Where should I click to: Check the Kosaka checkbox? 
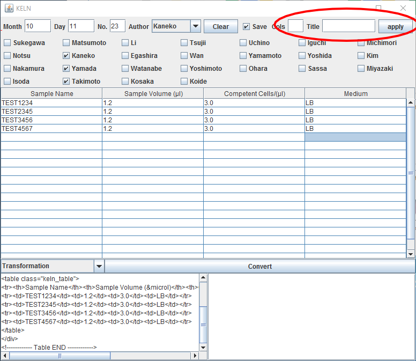[x=125, y=81]
